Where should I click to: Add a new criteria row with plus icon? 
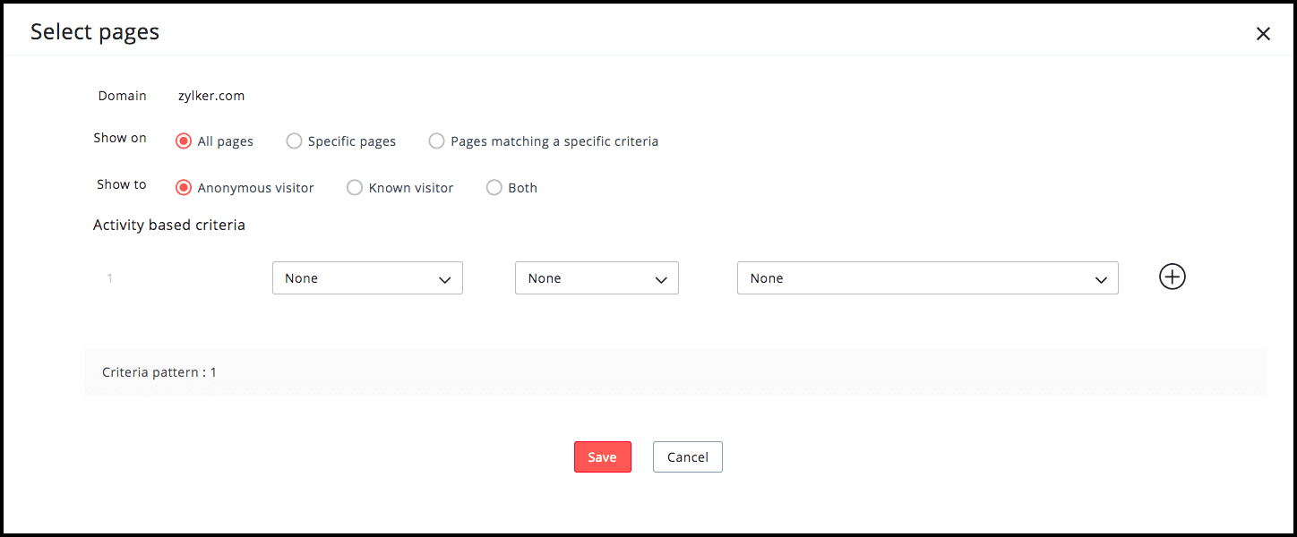point(1172,277)
